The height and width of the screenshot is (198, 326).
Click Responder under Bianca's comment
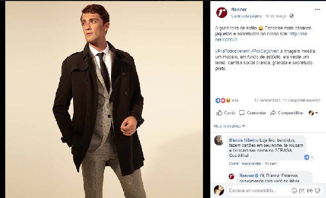[251, 164]
